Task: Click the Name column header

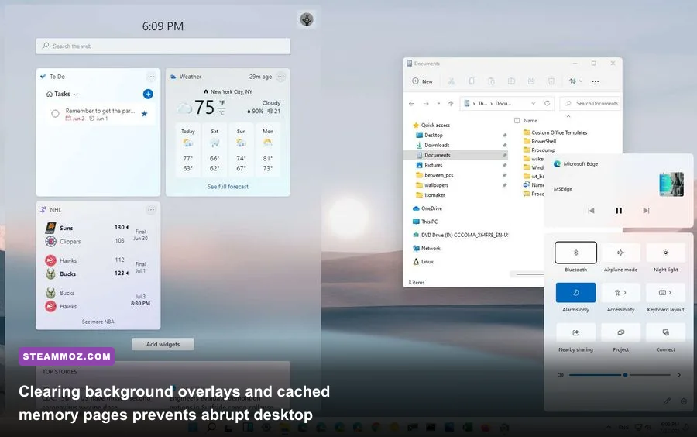Action: click(530, 120)
